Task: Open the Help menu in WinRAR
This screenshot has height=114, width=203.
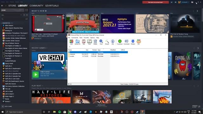Action: 97,38
